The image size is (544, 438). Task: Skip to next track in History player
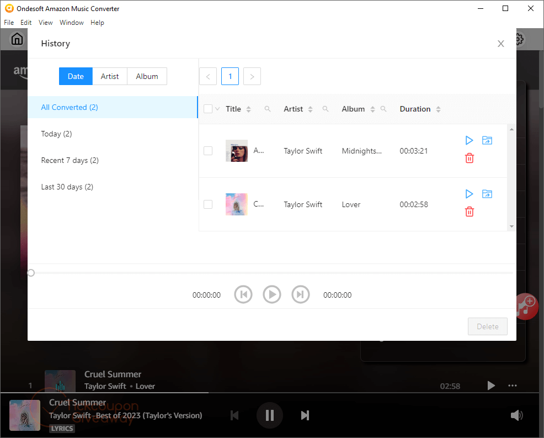coord(301,294)
